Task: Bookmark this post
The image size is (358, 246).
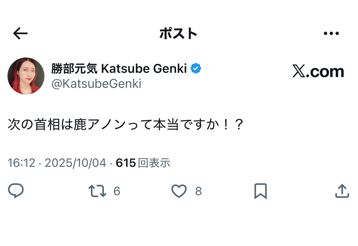Action: click(x=260, y=191)
